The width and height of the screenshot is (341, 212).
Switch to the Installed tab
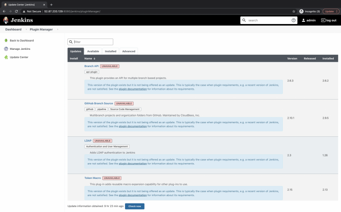point(110,51)
